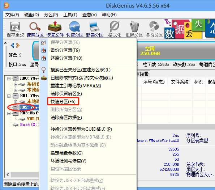
Task: Click the HD3 disk icon in tree
Action: [x=16, y=113]
